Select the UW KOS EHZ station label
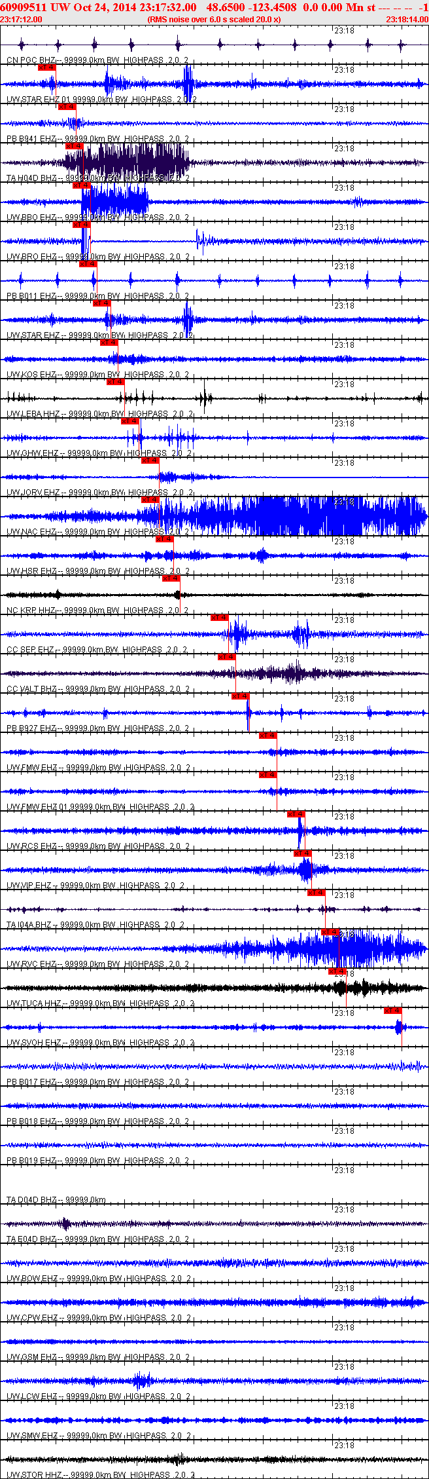This screenshot has width=429, height=1479. (x=98, y=375)
